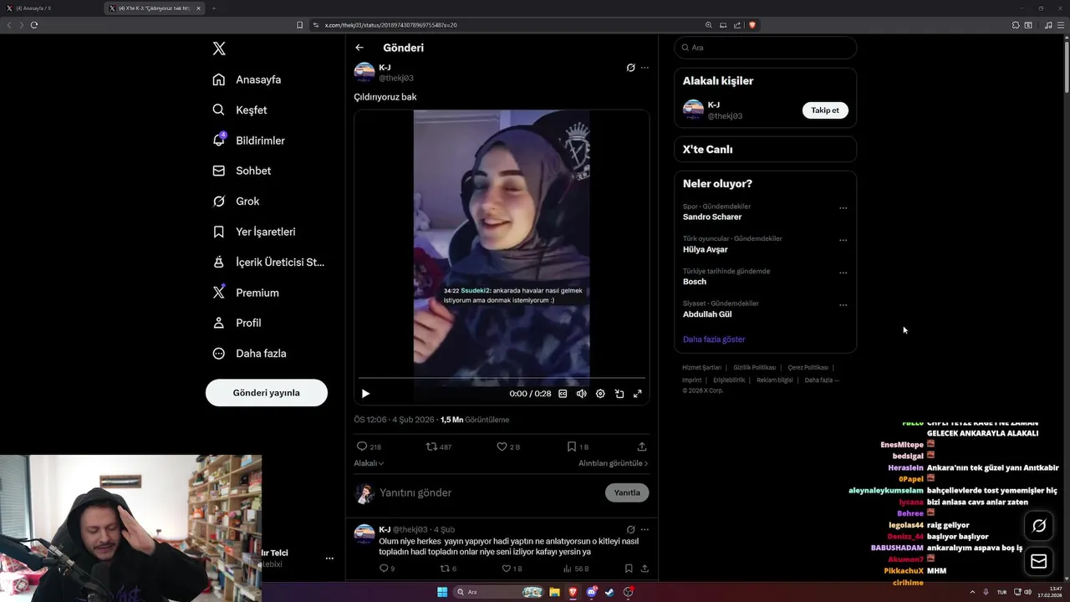1070x602 pixels.
Task: Open Discord from the taskbar
Action: point(592,592)
